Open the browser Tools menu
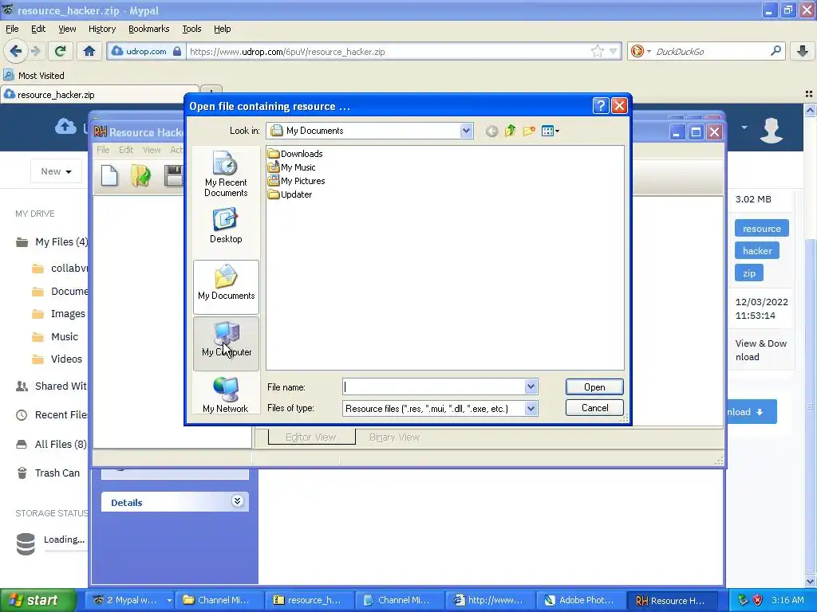Screen dimensions: 817x612 click(x=191, y=29)
